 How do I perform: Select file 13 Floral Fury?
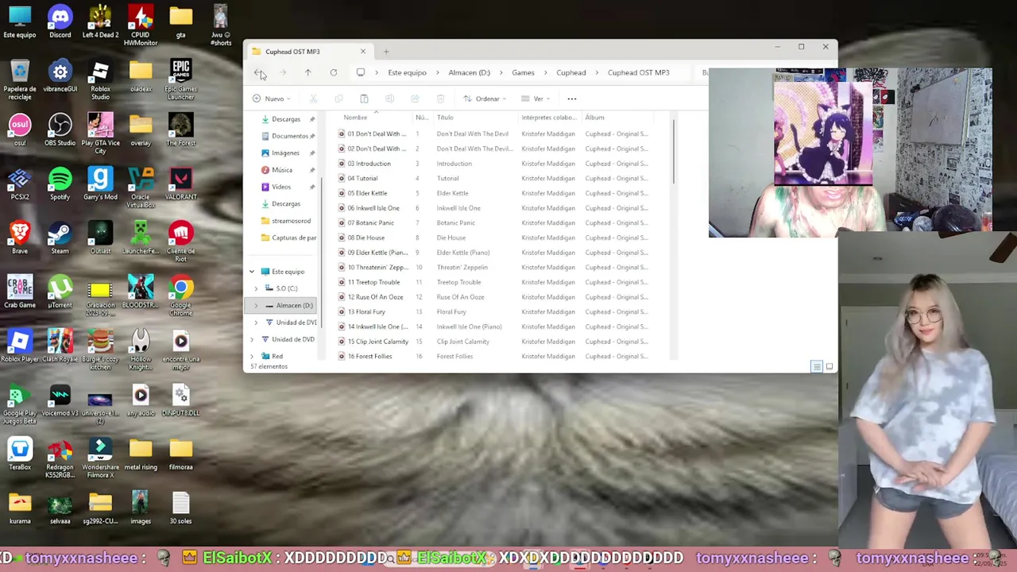click(x=366, y=311)
